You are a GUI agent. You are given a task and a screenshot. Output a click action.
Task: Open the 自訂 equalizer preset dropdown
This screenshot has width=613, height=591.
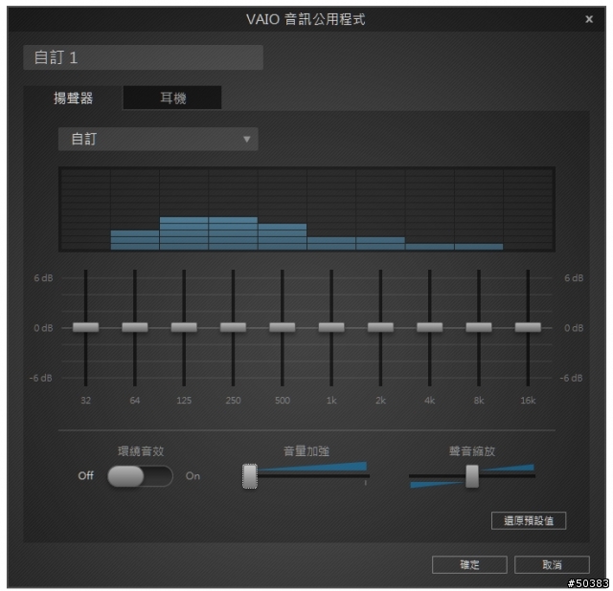tap(158, 139)
